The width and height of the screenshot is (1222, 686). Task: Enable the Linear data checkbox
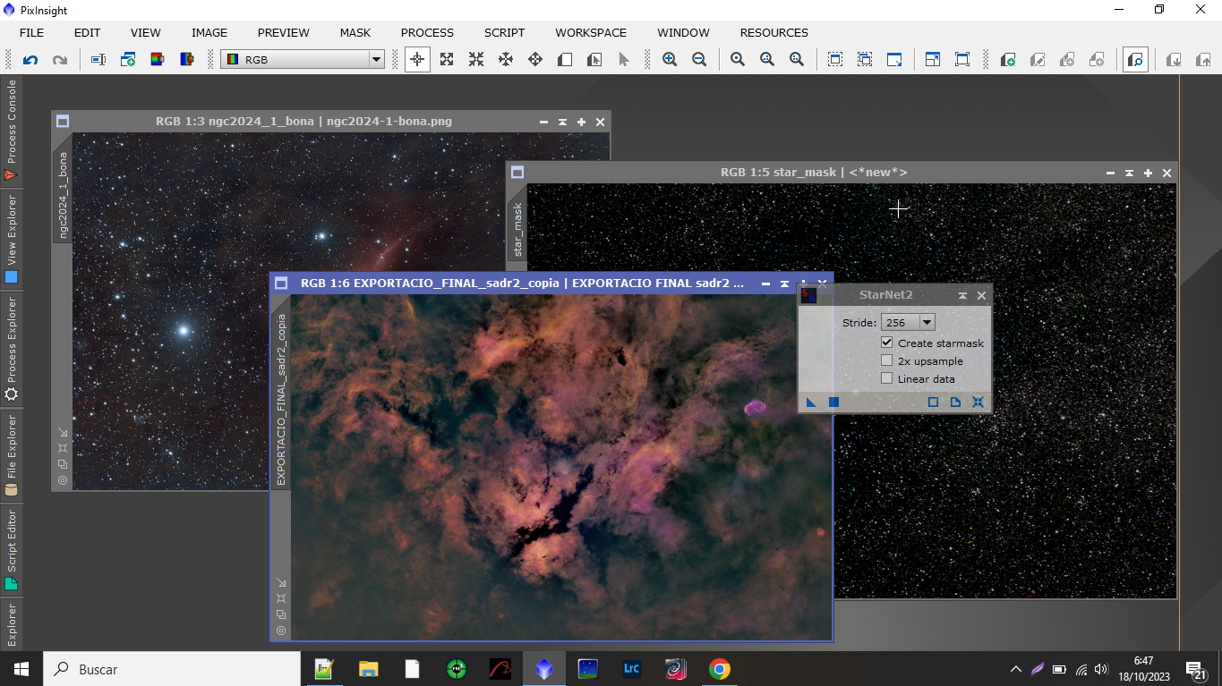tap(886, 378)
